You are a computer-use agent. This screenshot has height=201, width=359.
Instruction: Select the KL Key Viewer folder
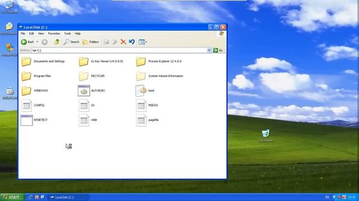pyautogui.click(x=101, y=61)
